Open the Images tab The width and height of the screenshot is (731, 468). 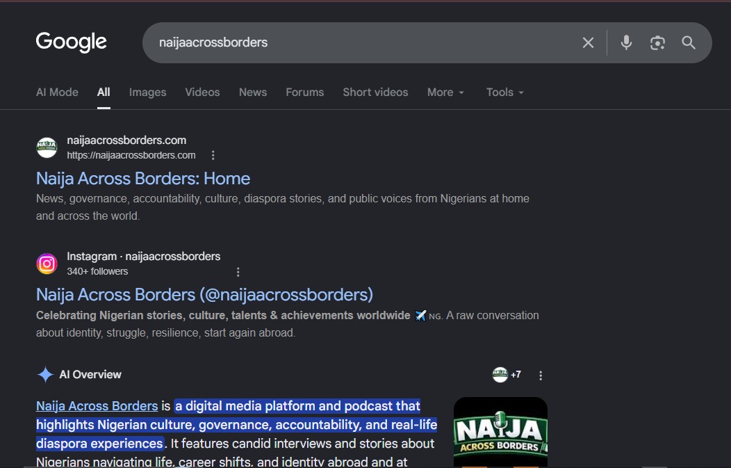(147, 92)
